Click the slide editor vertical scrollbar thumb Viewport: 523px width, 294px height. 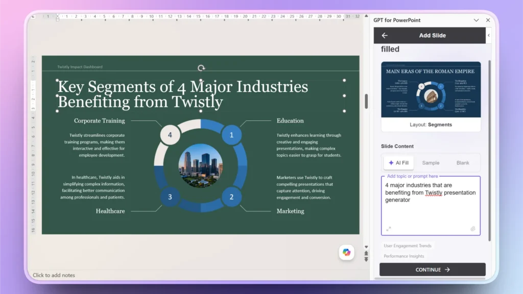click(366, 102)
